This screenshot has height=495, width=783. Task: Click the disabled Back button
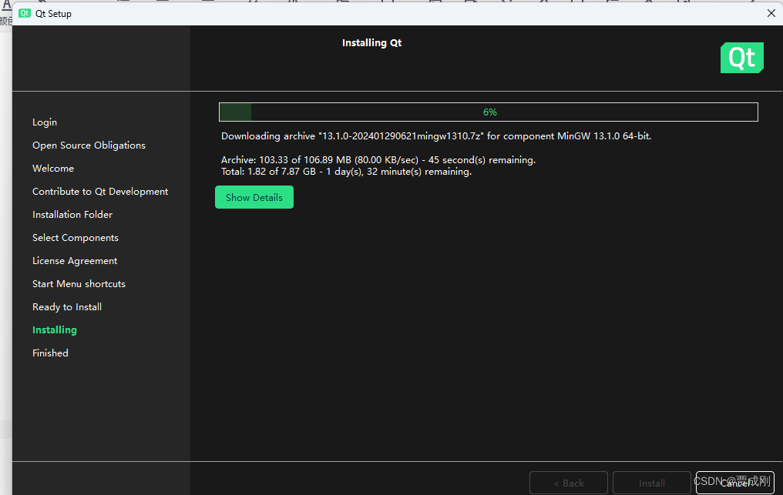point(568,483)
